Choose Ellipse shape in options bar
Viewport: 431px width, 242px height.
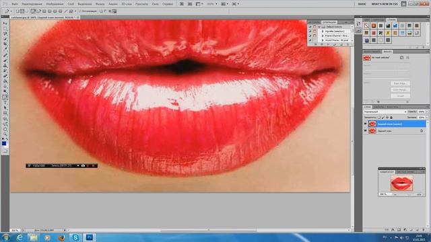55,11
